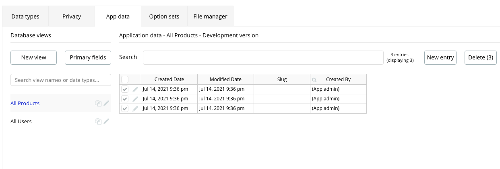Open the Option sets tab
Screen dimensions: 500x169
pyautogui.click(x=164, y=16)
